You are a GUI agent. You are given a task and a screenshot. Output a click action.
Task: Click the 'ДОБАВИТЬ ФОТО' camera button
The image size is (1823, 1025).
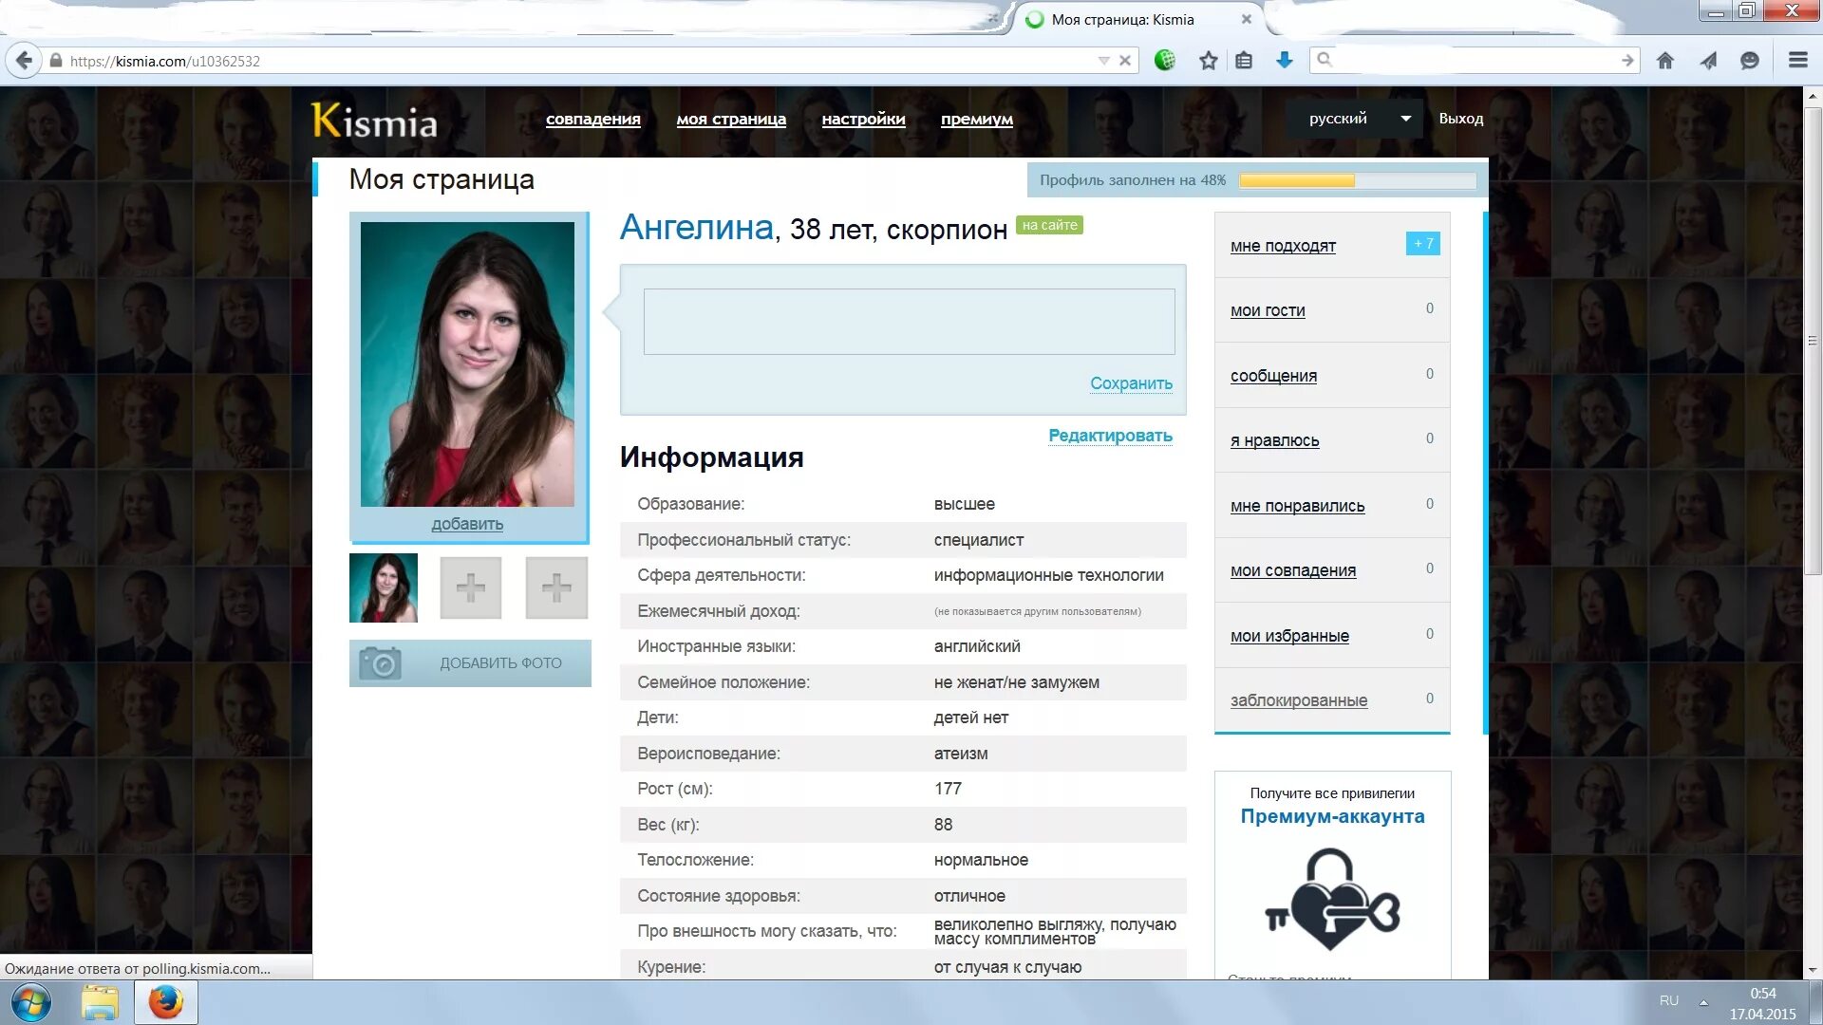(470, 663)
